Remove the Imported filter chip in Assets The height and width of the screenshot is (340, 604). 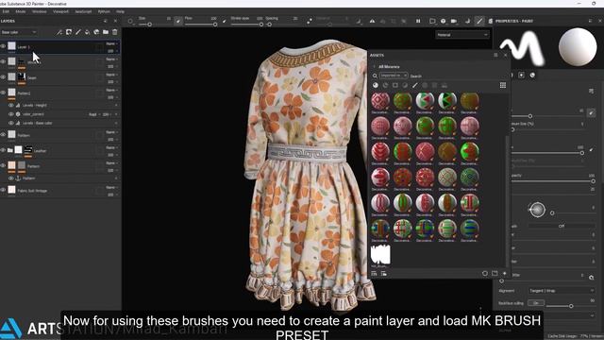tap(405, 76)
